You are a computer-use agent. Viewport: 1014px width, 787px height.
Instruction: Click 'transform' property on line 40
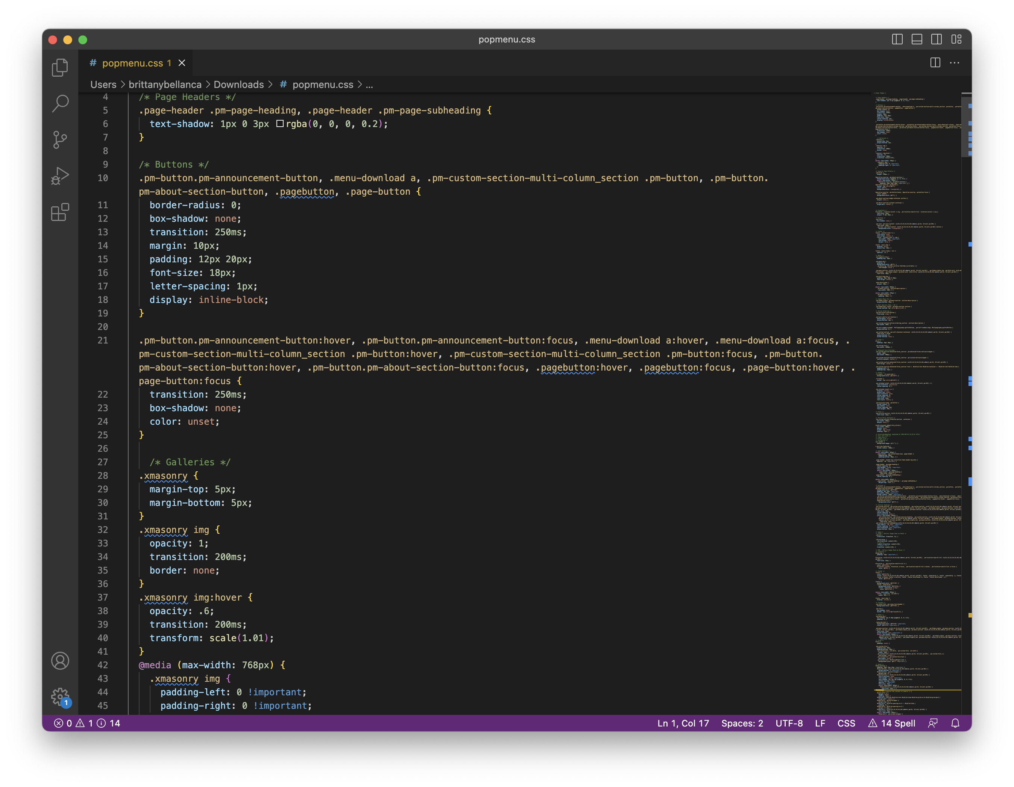pos(174,637)
